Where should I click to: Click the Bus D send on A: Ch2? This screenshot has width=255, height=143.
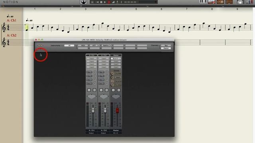click(x=102, y=83)
